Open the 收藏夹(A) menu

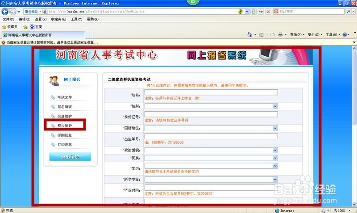click(58, 19)
